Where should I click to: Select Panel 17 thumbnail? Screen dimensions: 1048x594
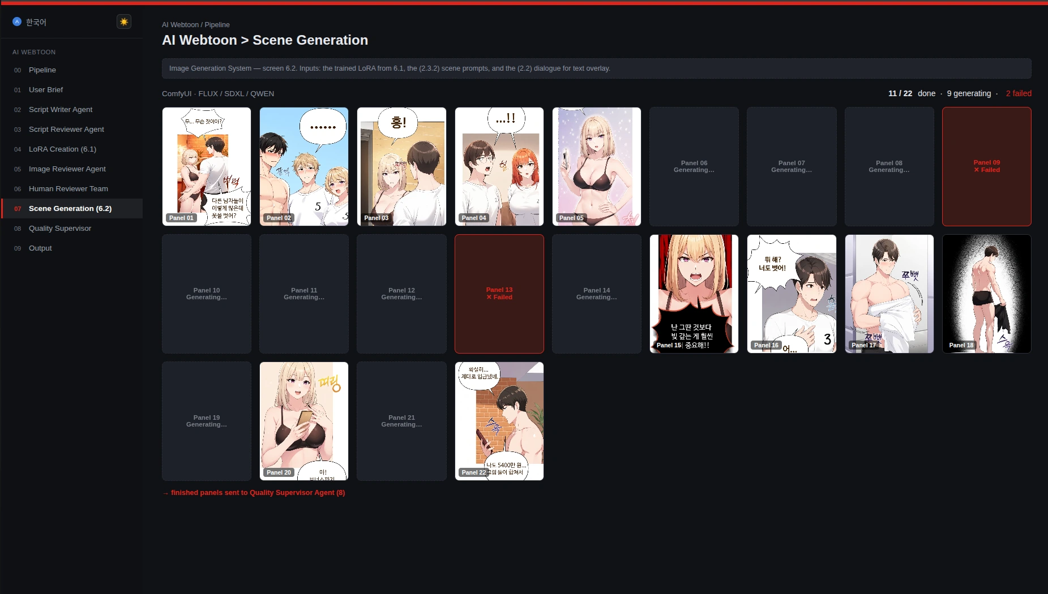[889, 294]
